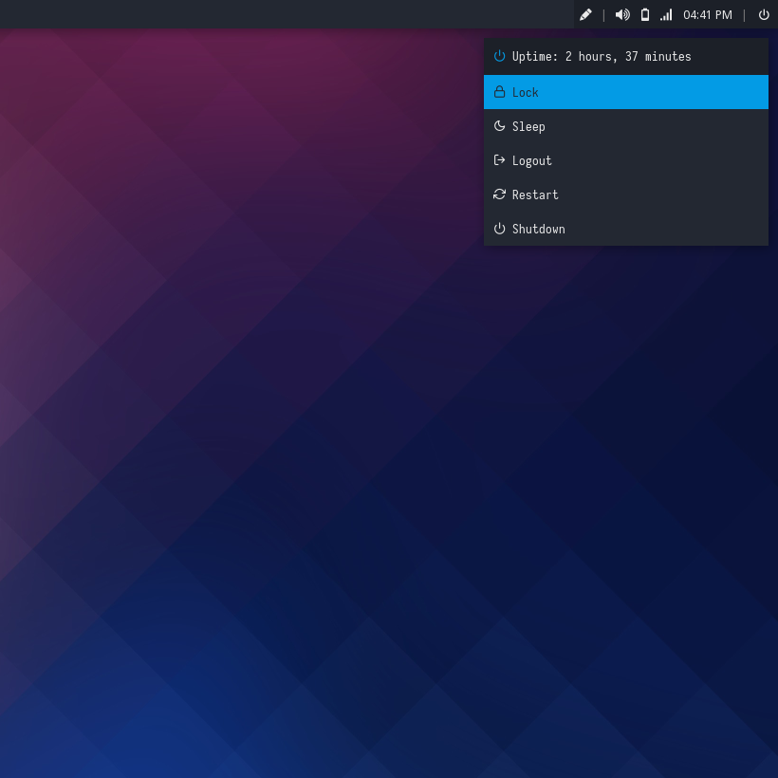Select the highlighted Lock menu entry
This screenshot has width=778, height=778.
click(626, 92)
